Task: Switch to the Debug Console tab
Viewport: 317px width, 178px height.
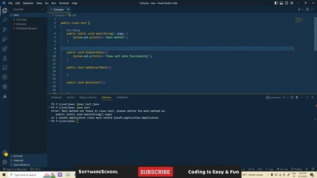Action: coord(88,97)
